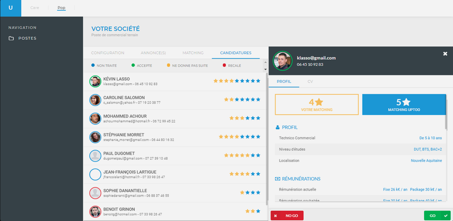Click Caroline Salomon's profile picture
This screenshot has height=221, width=453.
point(95,100)
